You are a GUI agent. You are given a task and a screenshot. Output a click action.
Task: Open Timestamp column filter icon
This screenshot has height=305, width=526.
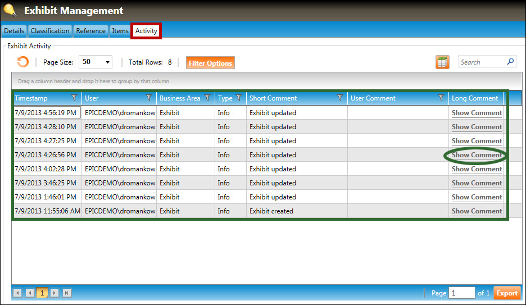(74, 98)
